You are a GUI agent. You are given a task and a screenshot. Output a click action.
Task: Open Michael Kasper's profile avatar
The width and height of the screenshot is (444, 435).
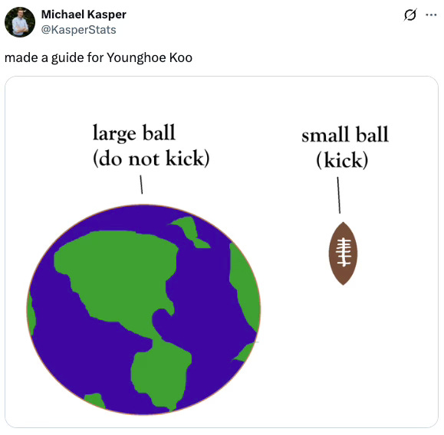point(20,22)
